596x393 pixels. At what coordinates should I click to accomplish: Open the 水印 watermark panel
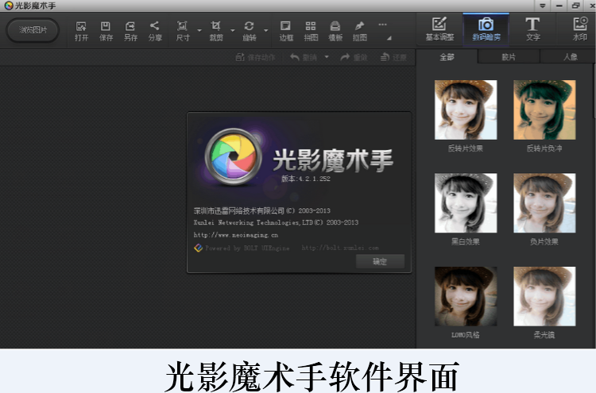point(580,29)
